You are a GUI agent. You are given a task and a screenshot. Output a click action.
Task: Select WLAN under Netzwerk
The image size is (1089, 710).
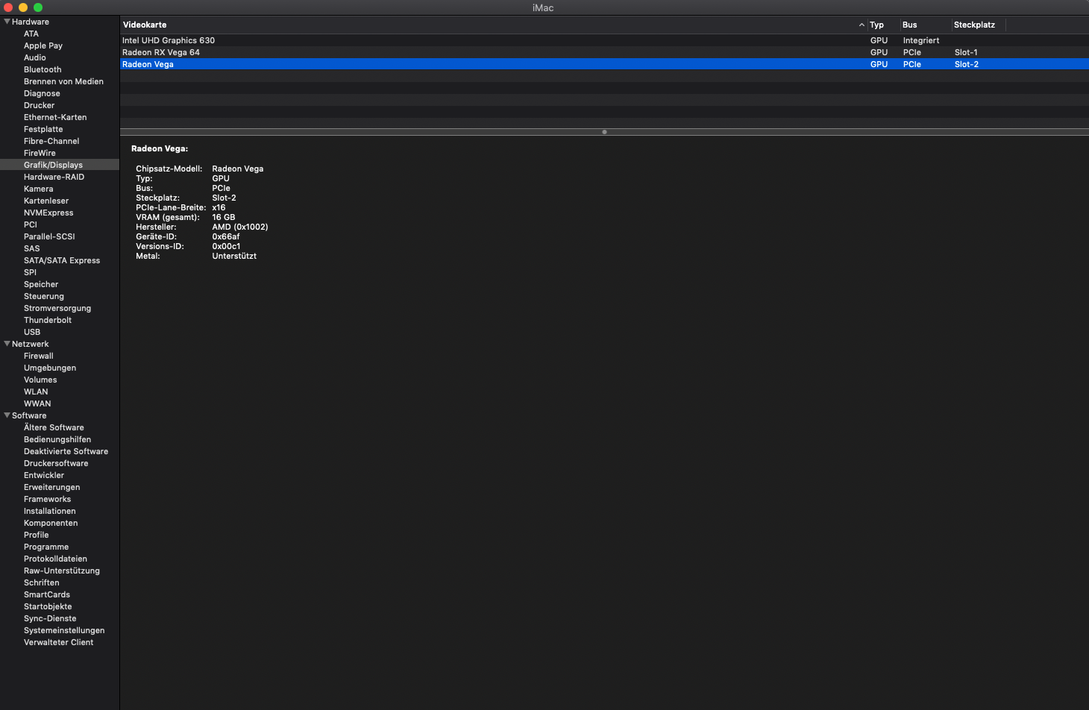pos(36,392)
